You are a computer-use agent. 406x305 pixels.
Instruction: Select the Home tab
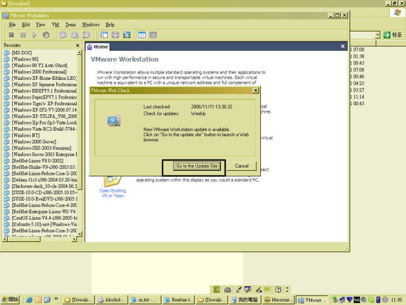(x=97, y=47)
